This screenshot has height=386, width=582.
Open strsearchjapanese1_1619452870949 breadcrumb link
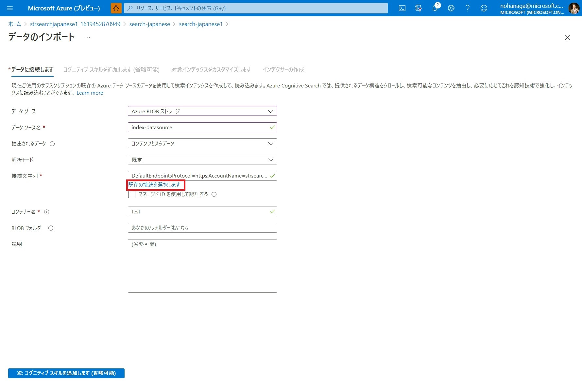click(75, 24)
